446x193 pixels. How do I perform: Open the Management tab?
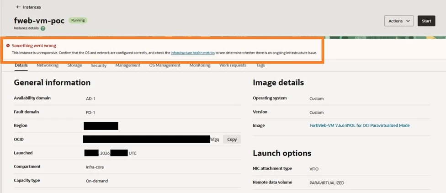tap(127, 65)
